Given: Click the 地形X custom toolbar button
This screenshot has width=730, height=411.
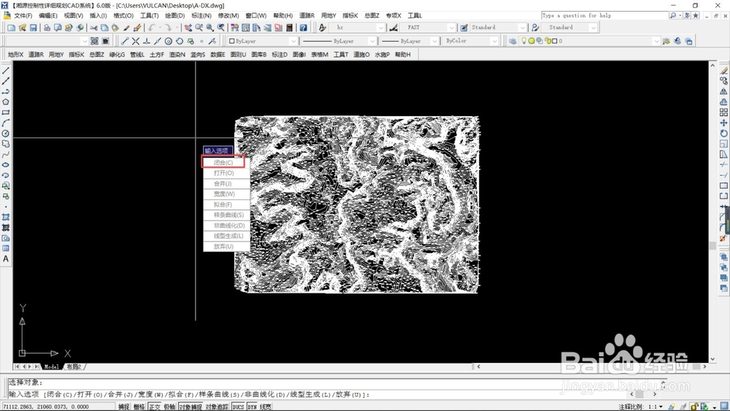Looking at the screenshot, I should pos(15,55).
